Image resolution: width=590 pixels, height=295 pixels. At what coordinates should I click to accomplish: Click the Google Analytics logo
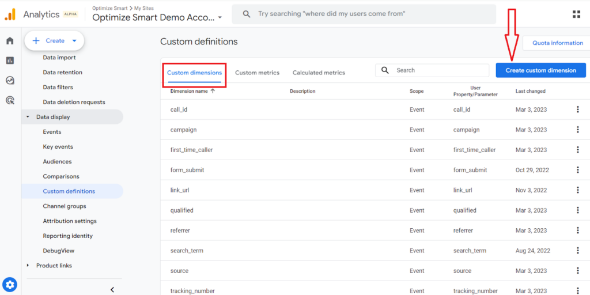(10, 14)
